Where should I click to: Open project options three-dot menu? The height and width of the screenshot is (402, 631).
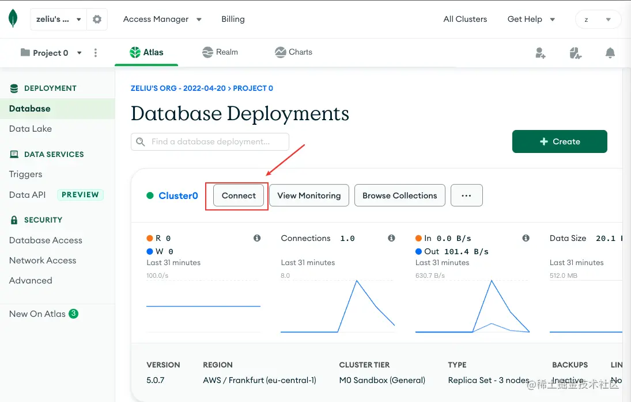[x=96, y=52]
